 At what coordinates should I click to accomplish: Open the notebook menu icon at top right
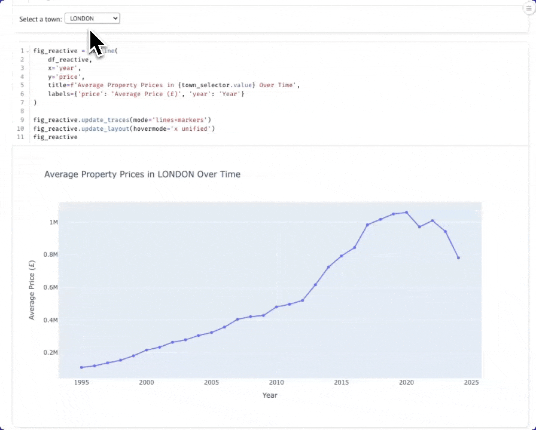528,8
